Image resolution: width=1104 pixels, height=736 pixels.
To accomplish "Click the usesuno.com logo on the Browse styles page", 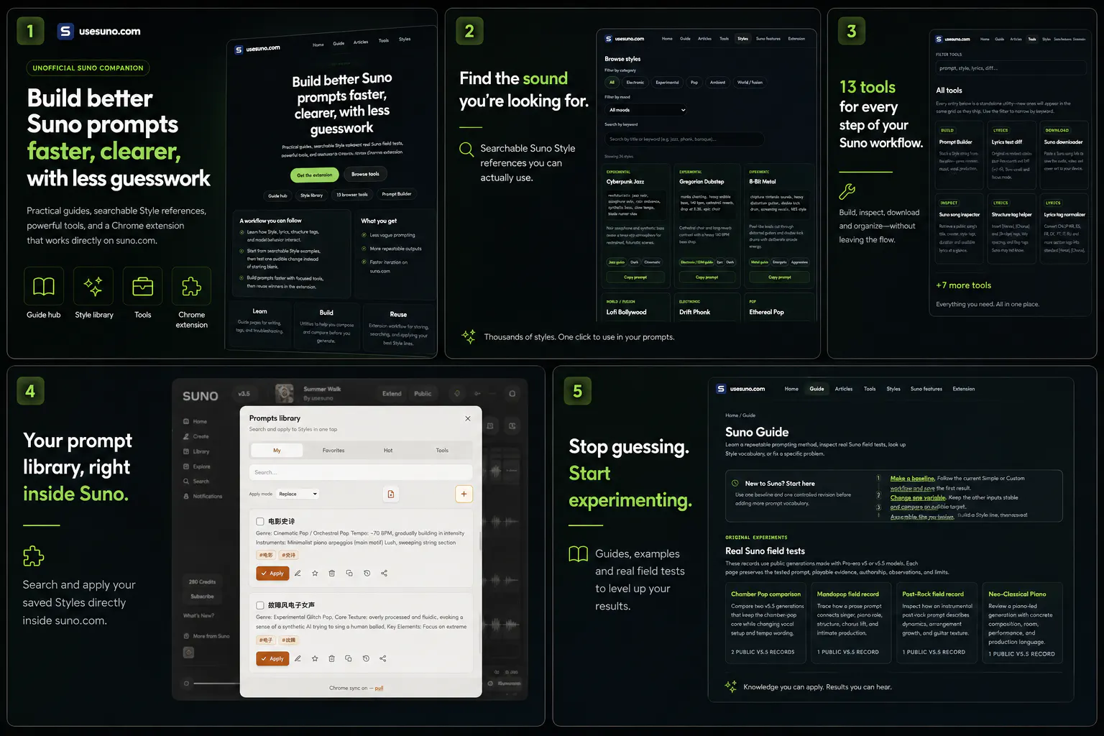I will 625,39.
